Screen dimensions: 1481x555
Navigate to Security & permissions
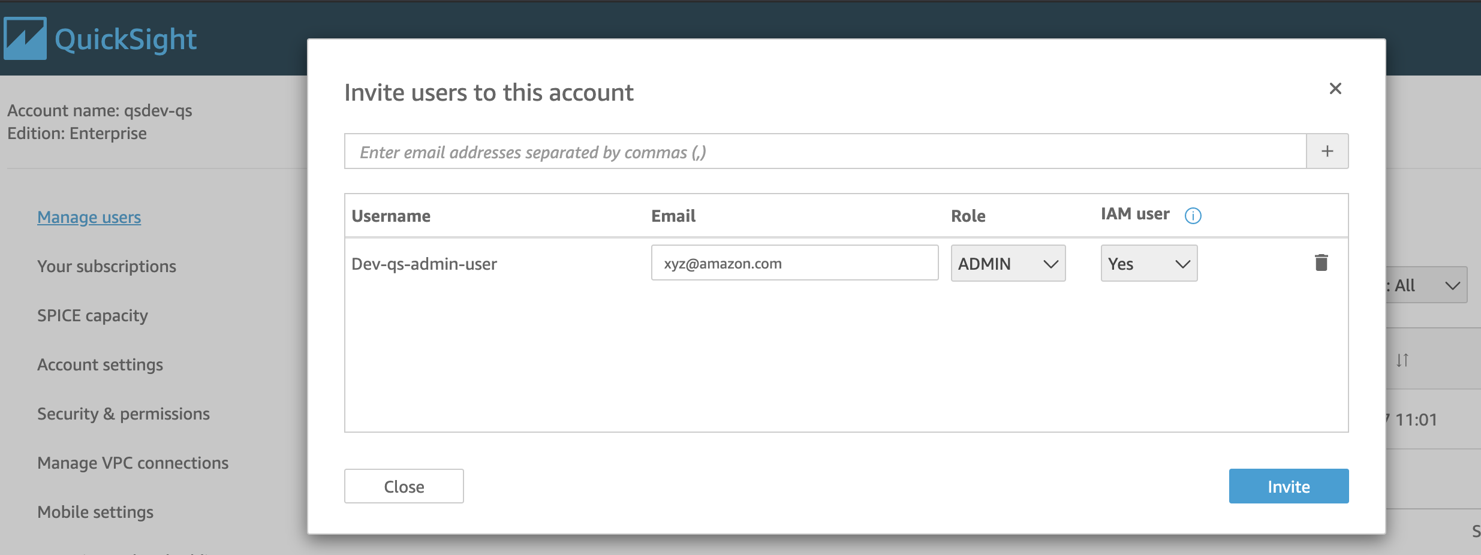tap(124, 414)
